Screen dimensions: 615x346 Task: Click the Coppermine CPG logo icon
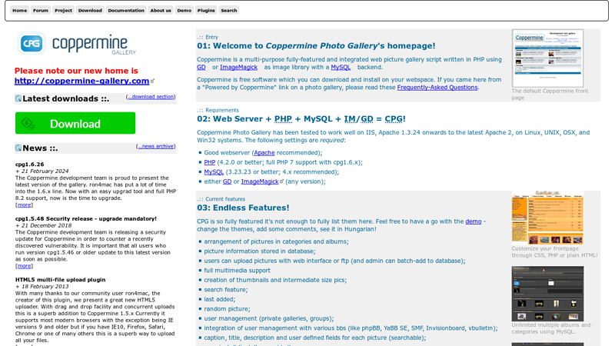coord(32,43)
